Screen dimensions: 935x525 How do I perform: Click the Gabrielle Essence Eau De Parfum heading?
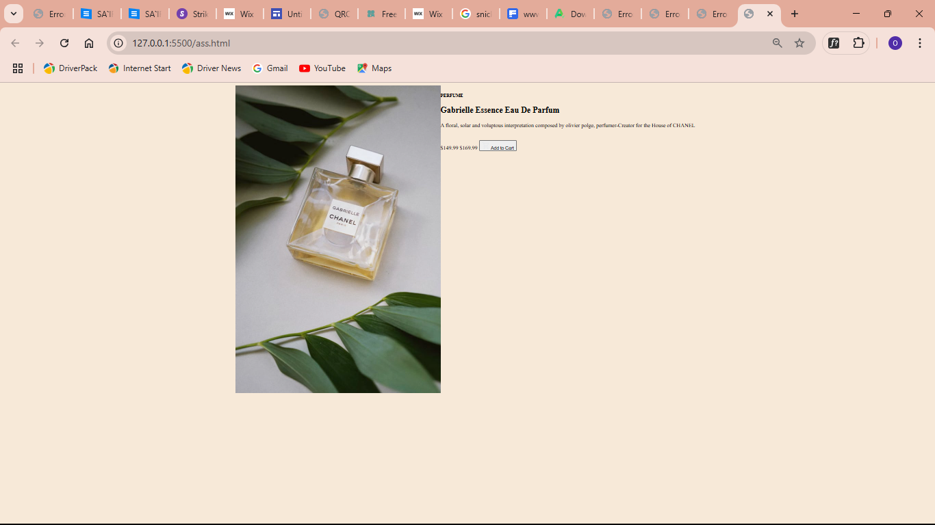tap(500, 110)
